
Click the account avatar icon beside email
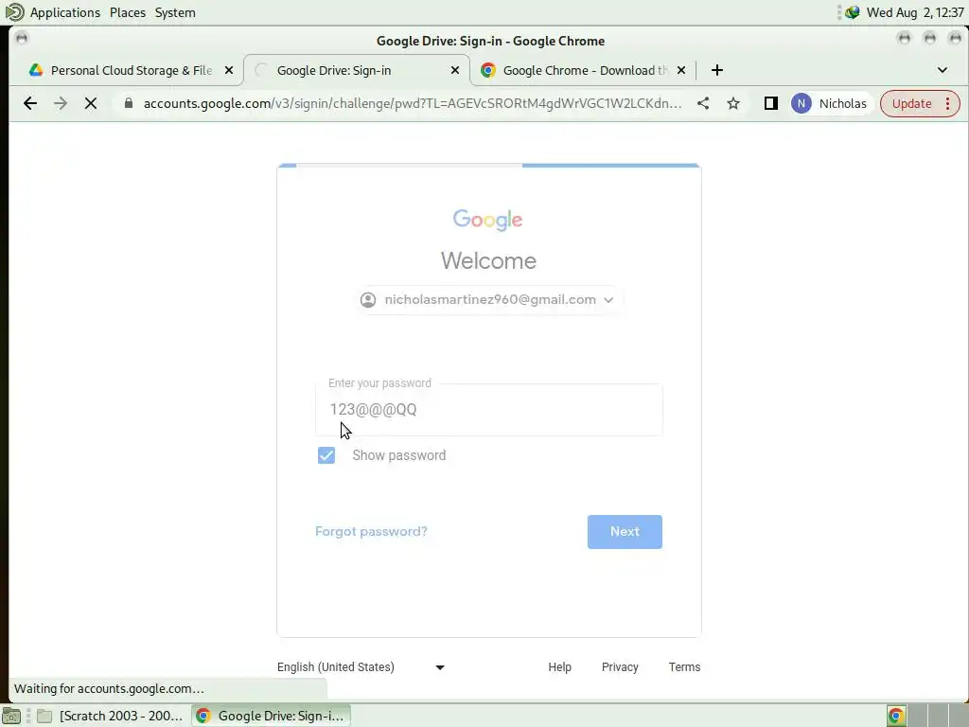point(368,300)
